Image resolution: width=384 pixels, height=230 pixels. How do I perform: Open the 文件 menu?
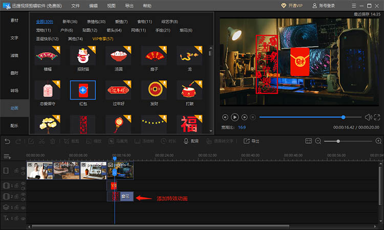click(75, 6)
